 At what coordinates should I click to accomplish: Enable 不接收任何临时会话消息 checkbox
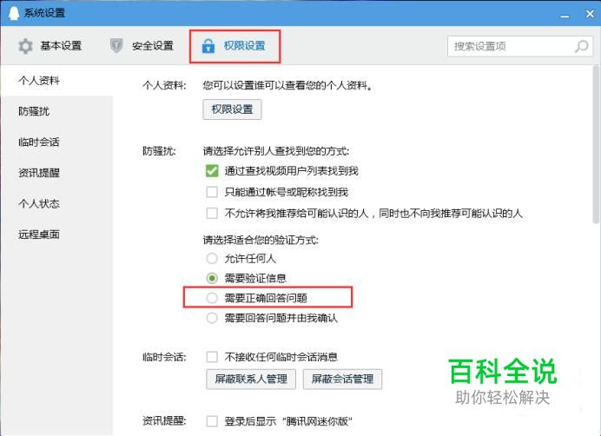coord(212,357)
